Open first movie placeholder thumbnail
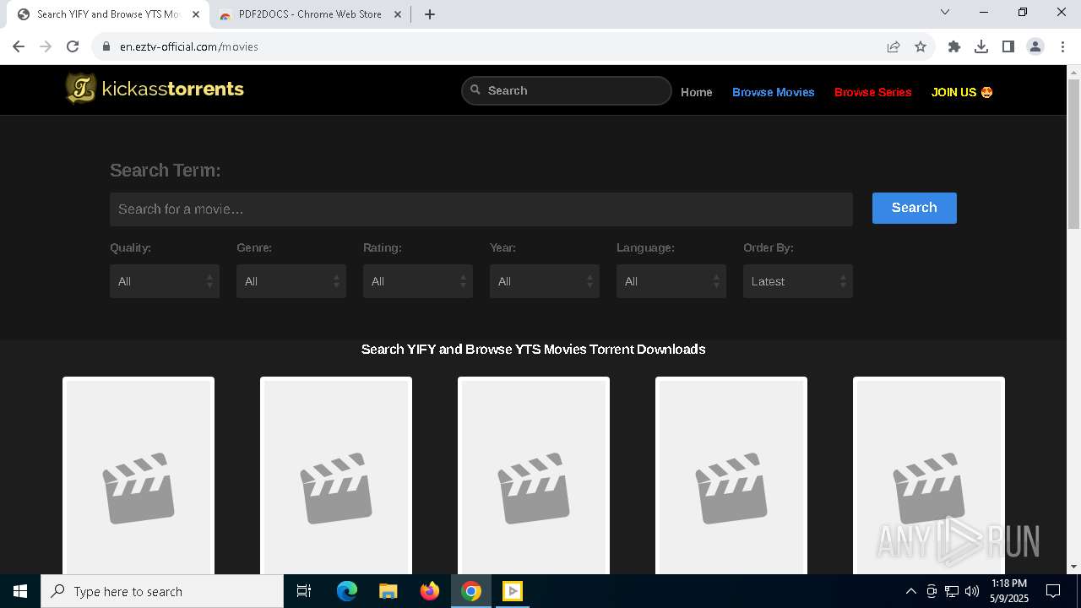The height and width of the screenshot is (608, 1081). tap(139, 476)
